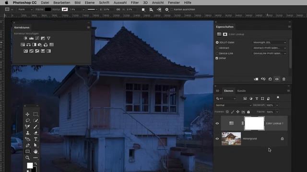307x172 pixels.
Task: Open the Normal blend mode dropdown
Action: [234, 105]
